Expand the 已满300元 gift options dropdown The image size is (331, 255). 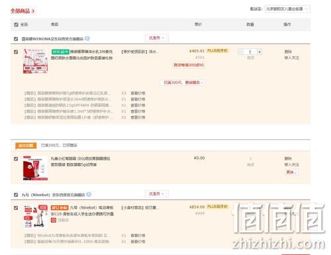182,83
